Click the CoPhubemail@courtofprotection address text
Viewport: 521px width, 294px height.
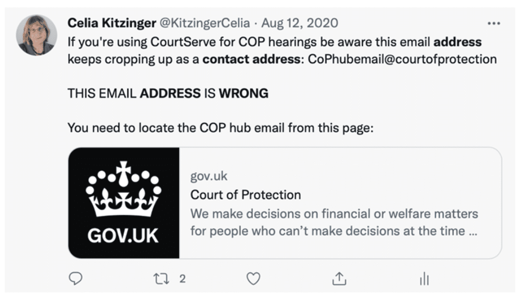(x=403, y=59)
